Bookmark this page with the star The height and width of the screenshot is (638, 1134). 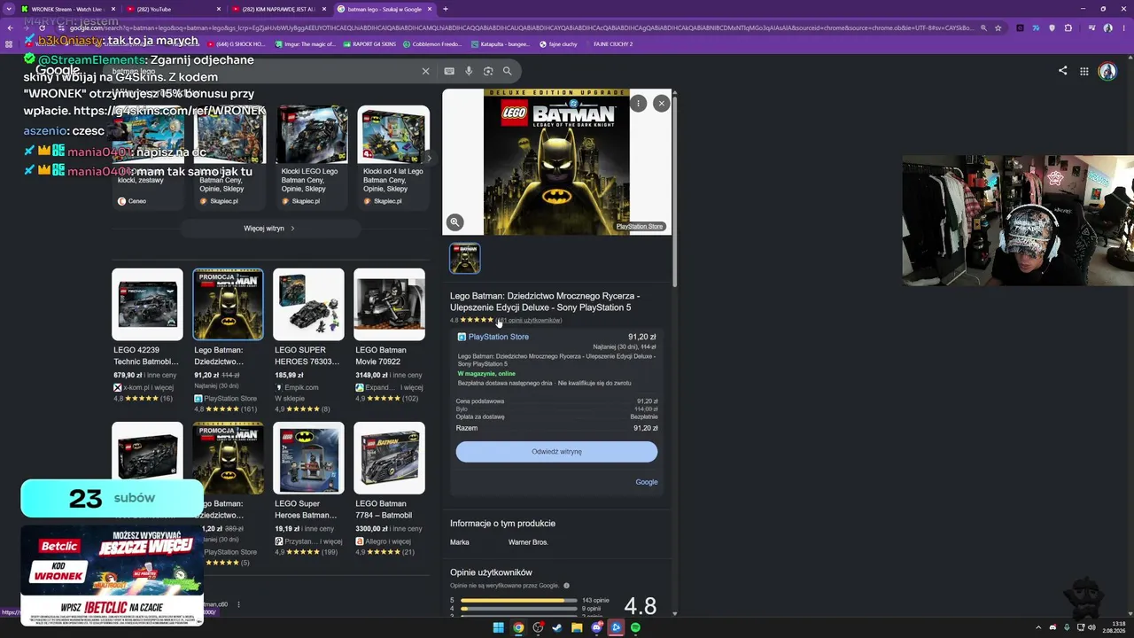998,28
